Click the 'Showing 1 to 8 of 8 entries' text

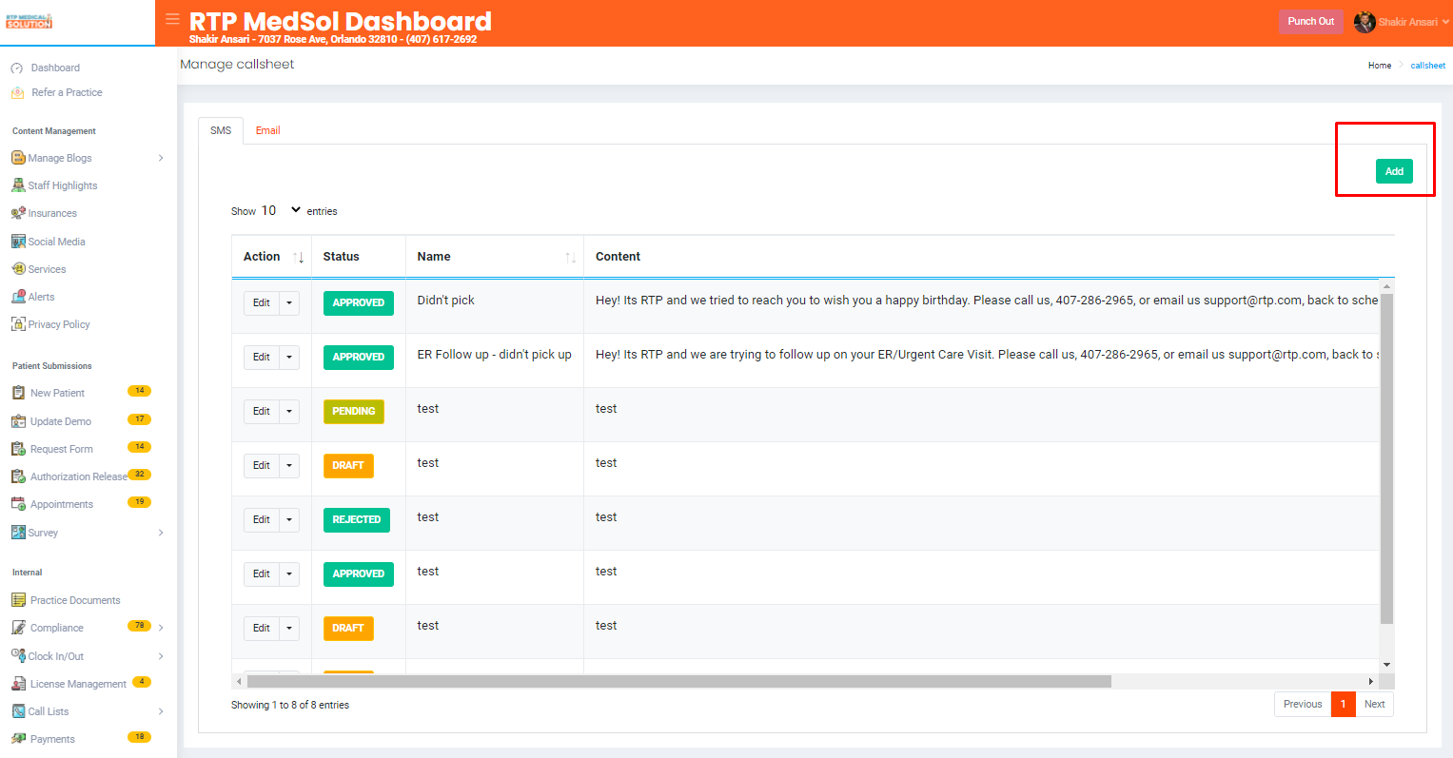click(290, 705)
